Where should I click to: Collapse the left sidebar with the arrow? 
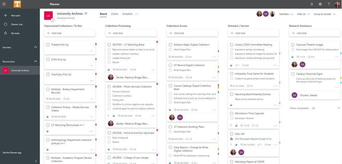tap(36, 161)
